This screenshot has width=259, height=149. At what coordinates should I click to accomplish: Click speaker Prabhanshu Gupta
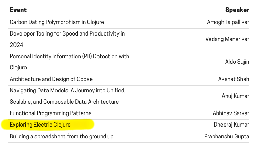[226, 136]
